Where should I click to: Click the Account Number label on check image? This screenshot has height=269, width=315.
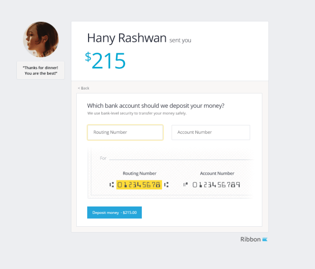point(217,174)
